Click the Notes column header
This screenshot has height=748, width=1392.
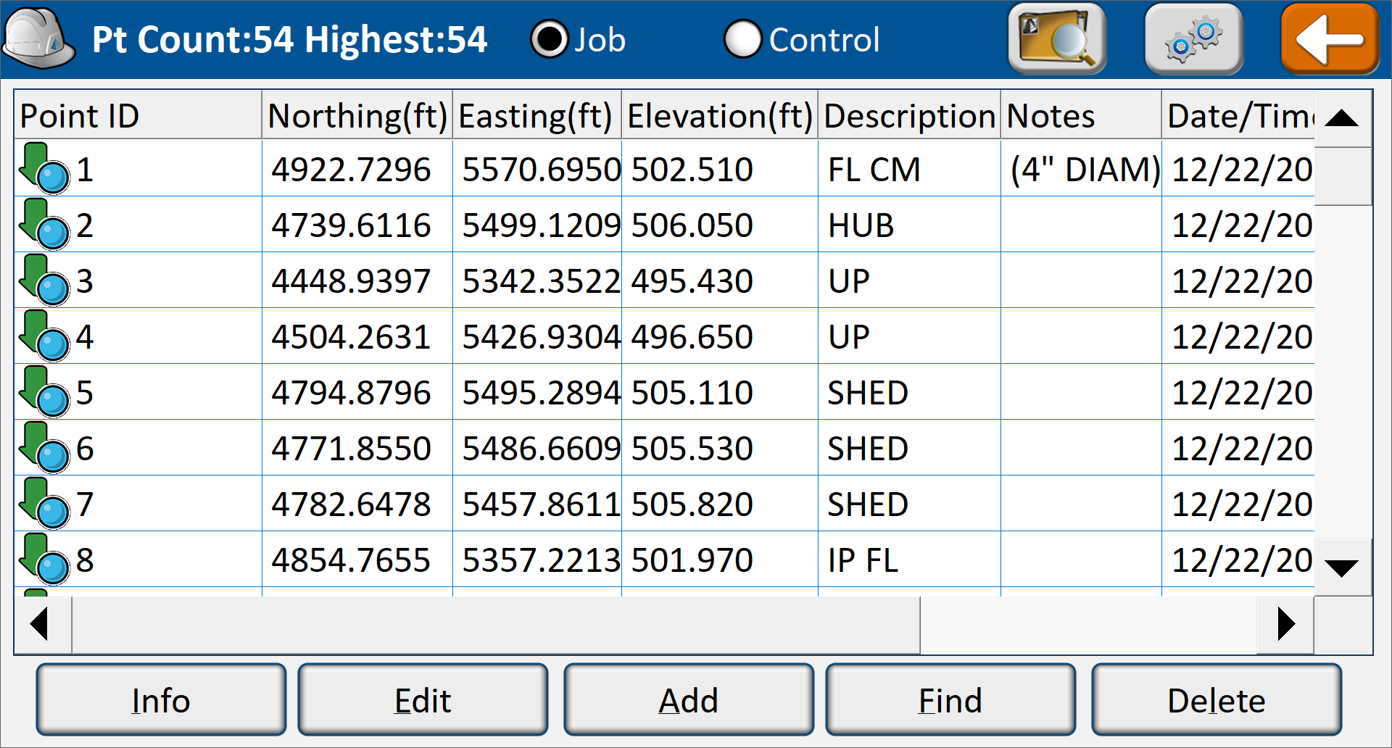tap(1081, 115)
